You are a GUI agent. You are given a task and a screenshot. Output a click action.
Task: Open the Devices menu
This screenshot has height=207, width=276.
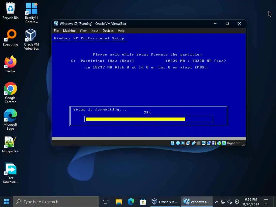click(108, 31)
